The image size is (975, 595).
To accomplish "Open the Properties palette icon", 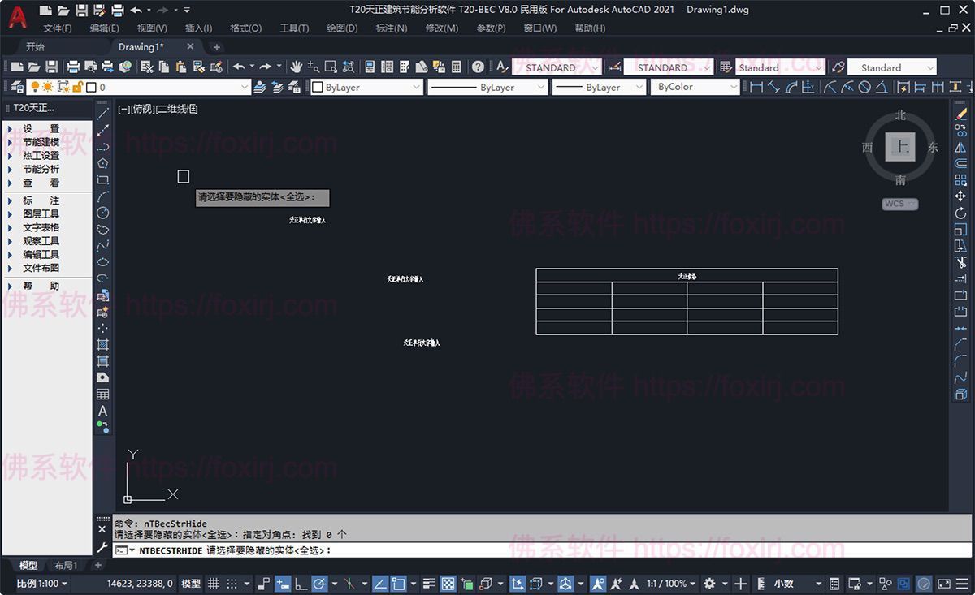I will [370, 67].
